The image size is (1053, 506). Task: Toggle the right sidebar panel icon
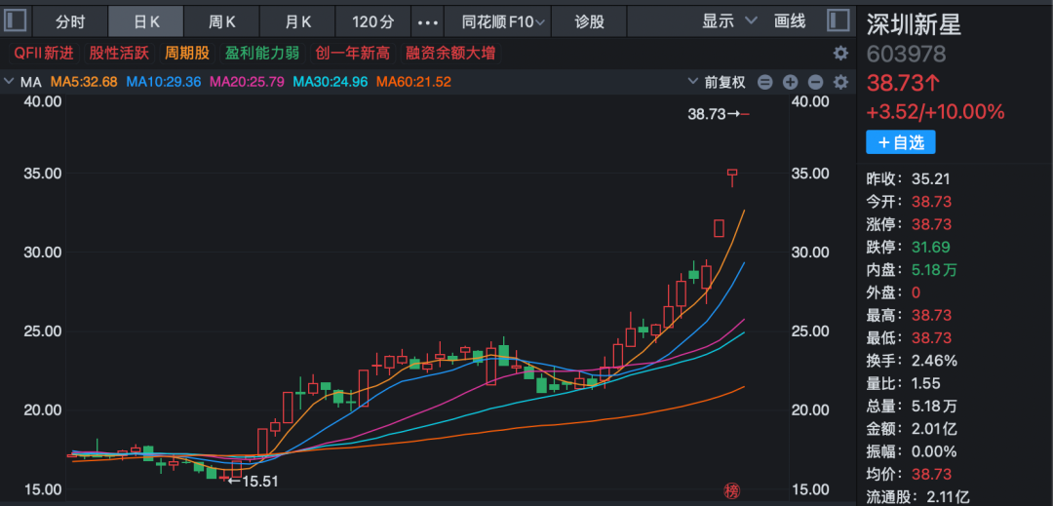coord(838,20)
